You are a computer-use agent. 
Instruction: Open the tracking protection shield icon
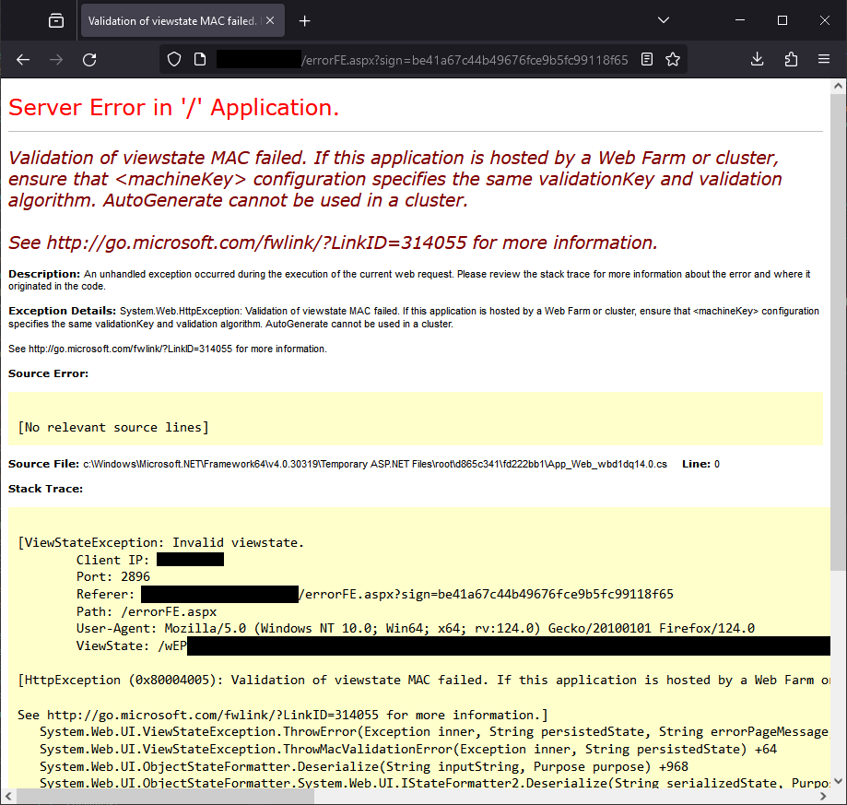point(174,59)
